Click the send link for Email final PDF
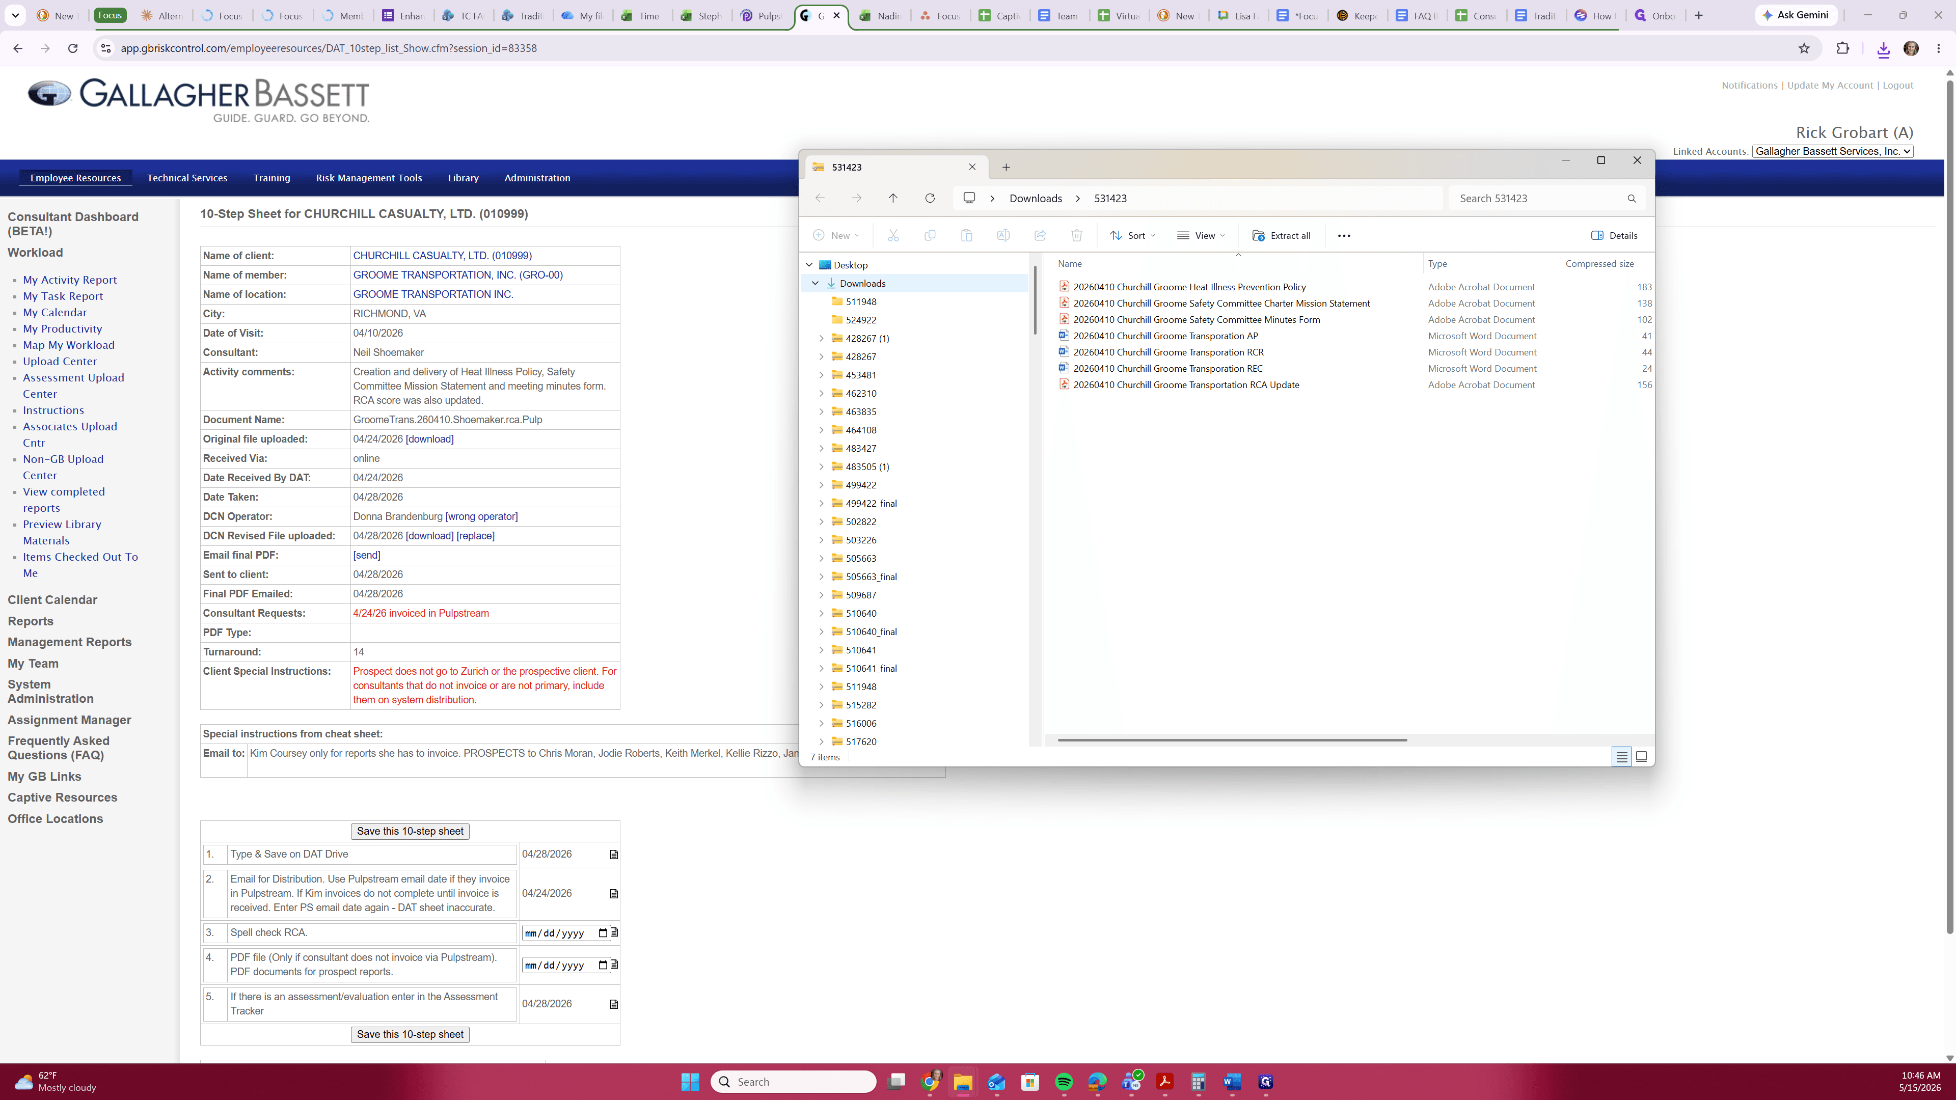Image resolution: width=1956 pixels, height=1100 pixels. [367, 555]
